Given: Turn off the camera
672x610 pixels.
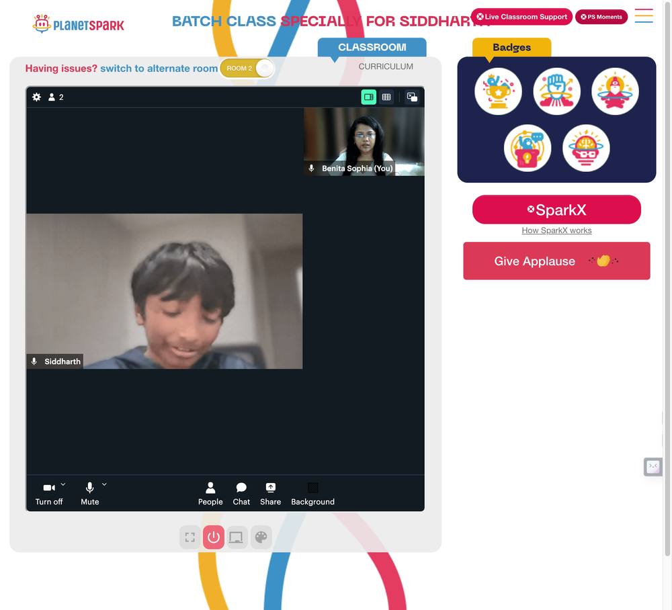Looking at the screenshot, I should 49,494.
